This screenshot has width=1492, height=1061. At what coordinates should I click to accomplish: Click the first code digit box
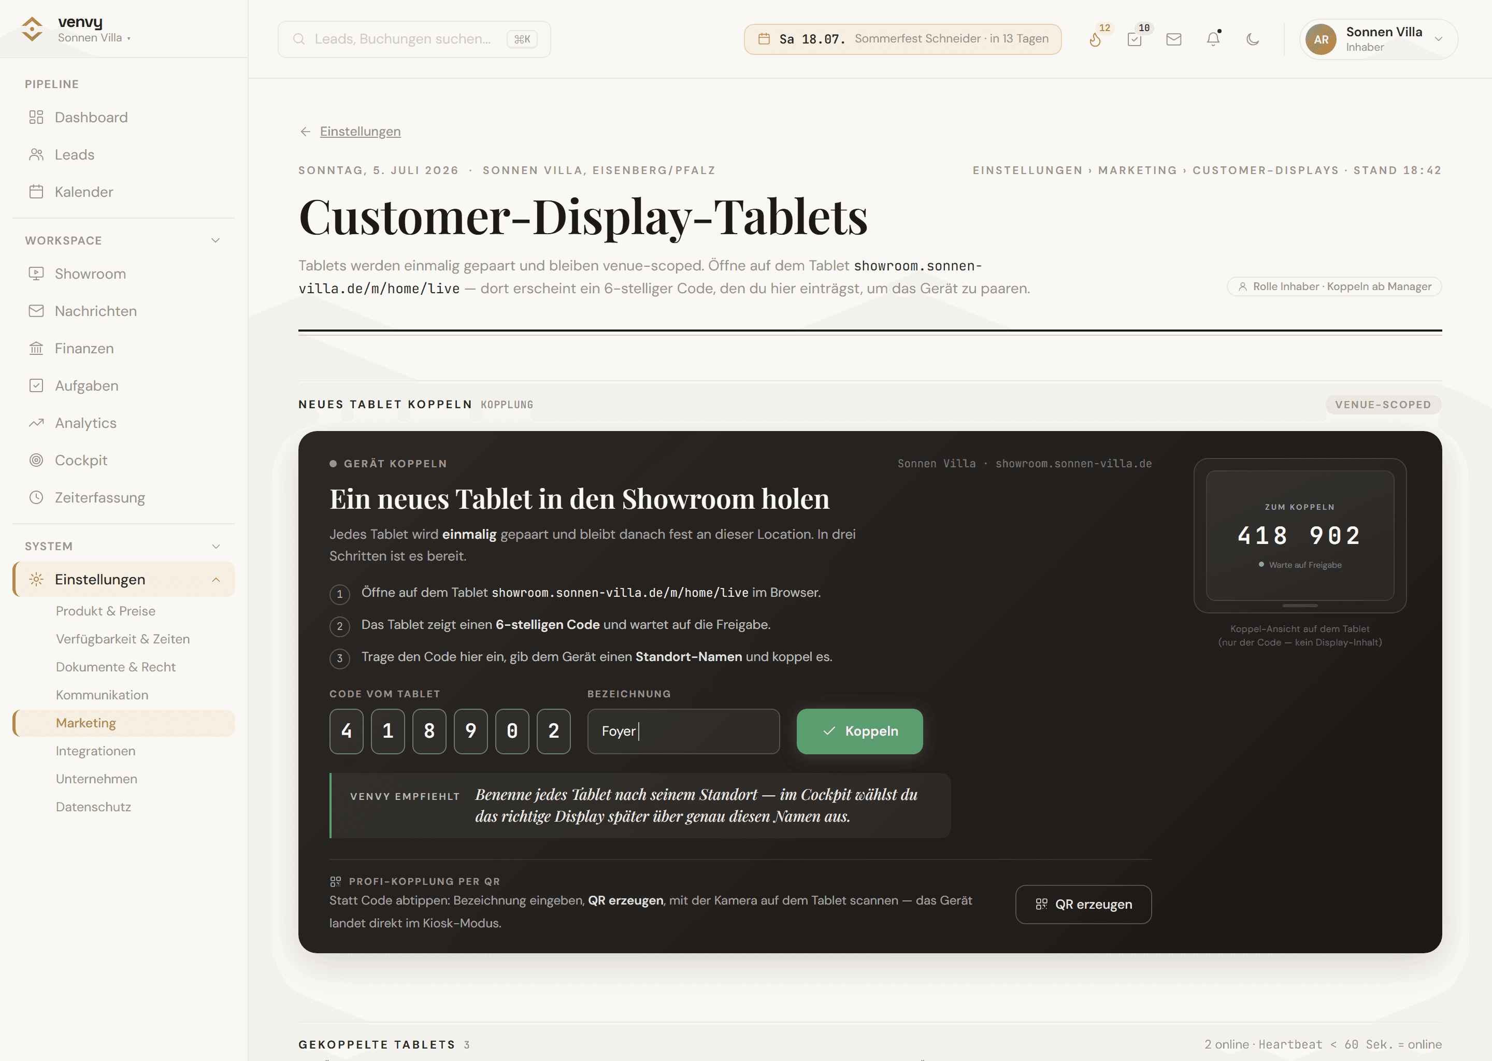pyautogui.click(x=346, y=731)
